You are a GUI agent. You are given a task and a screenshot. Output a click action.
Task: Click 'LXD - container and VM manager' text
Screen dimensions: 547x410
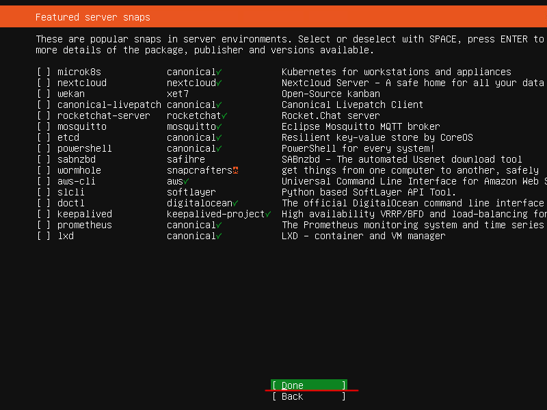364,236
